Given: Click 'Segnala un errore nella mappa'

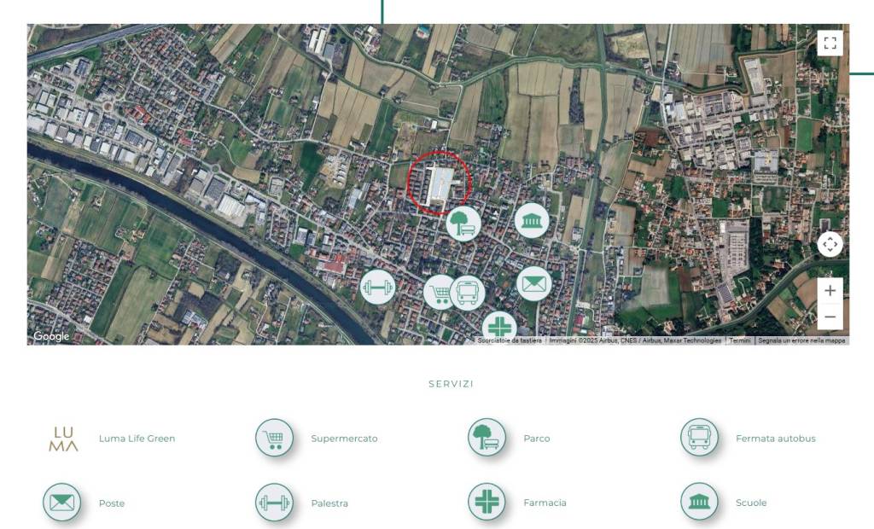Looking at the screenshot, I should [801, 340].
